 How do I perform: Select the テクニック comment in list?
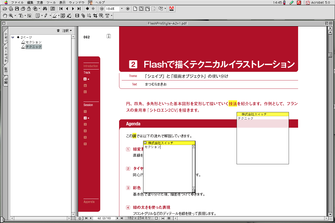(x=33, y=47)
